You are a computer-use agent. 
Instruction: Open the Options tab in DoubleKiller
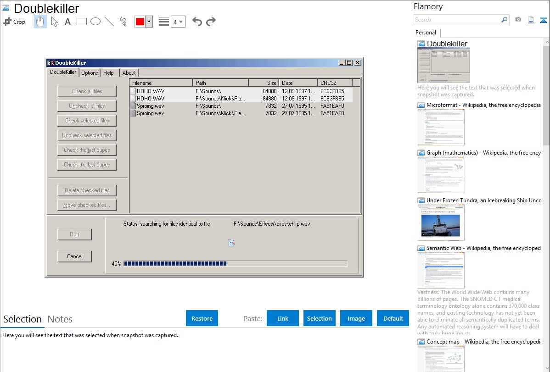pos(90,73)
